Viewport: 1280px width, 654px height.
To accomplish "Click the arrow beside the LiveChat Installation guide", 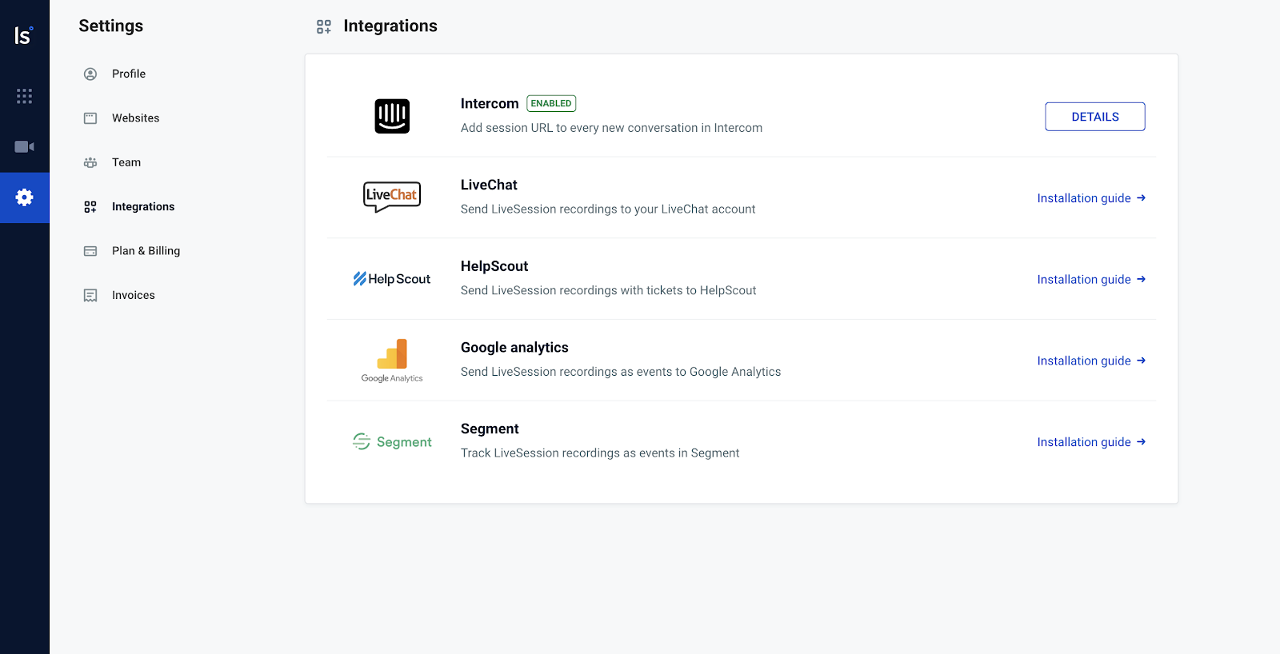I will click(1141, 197).
